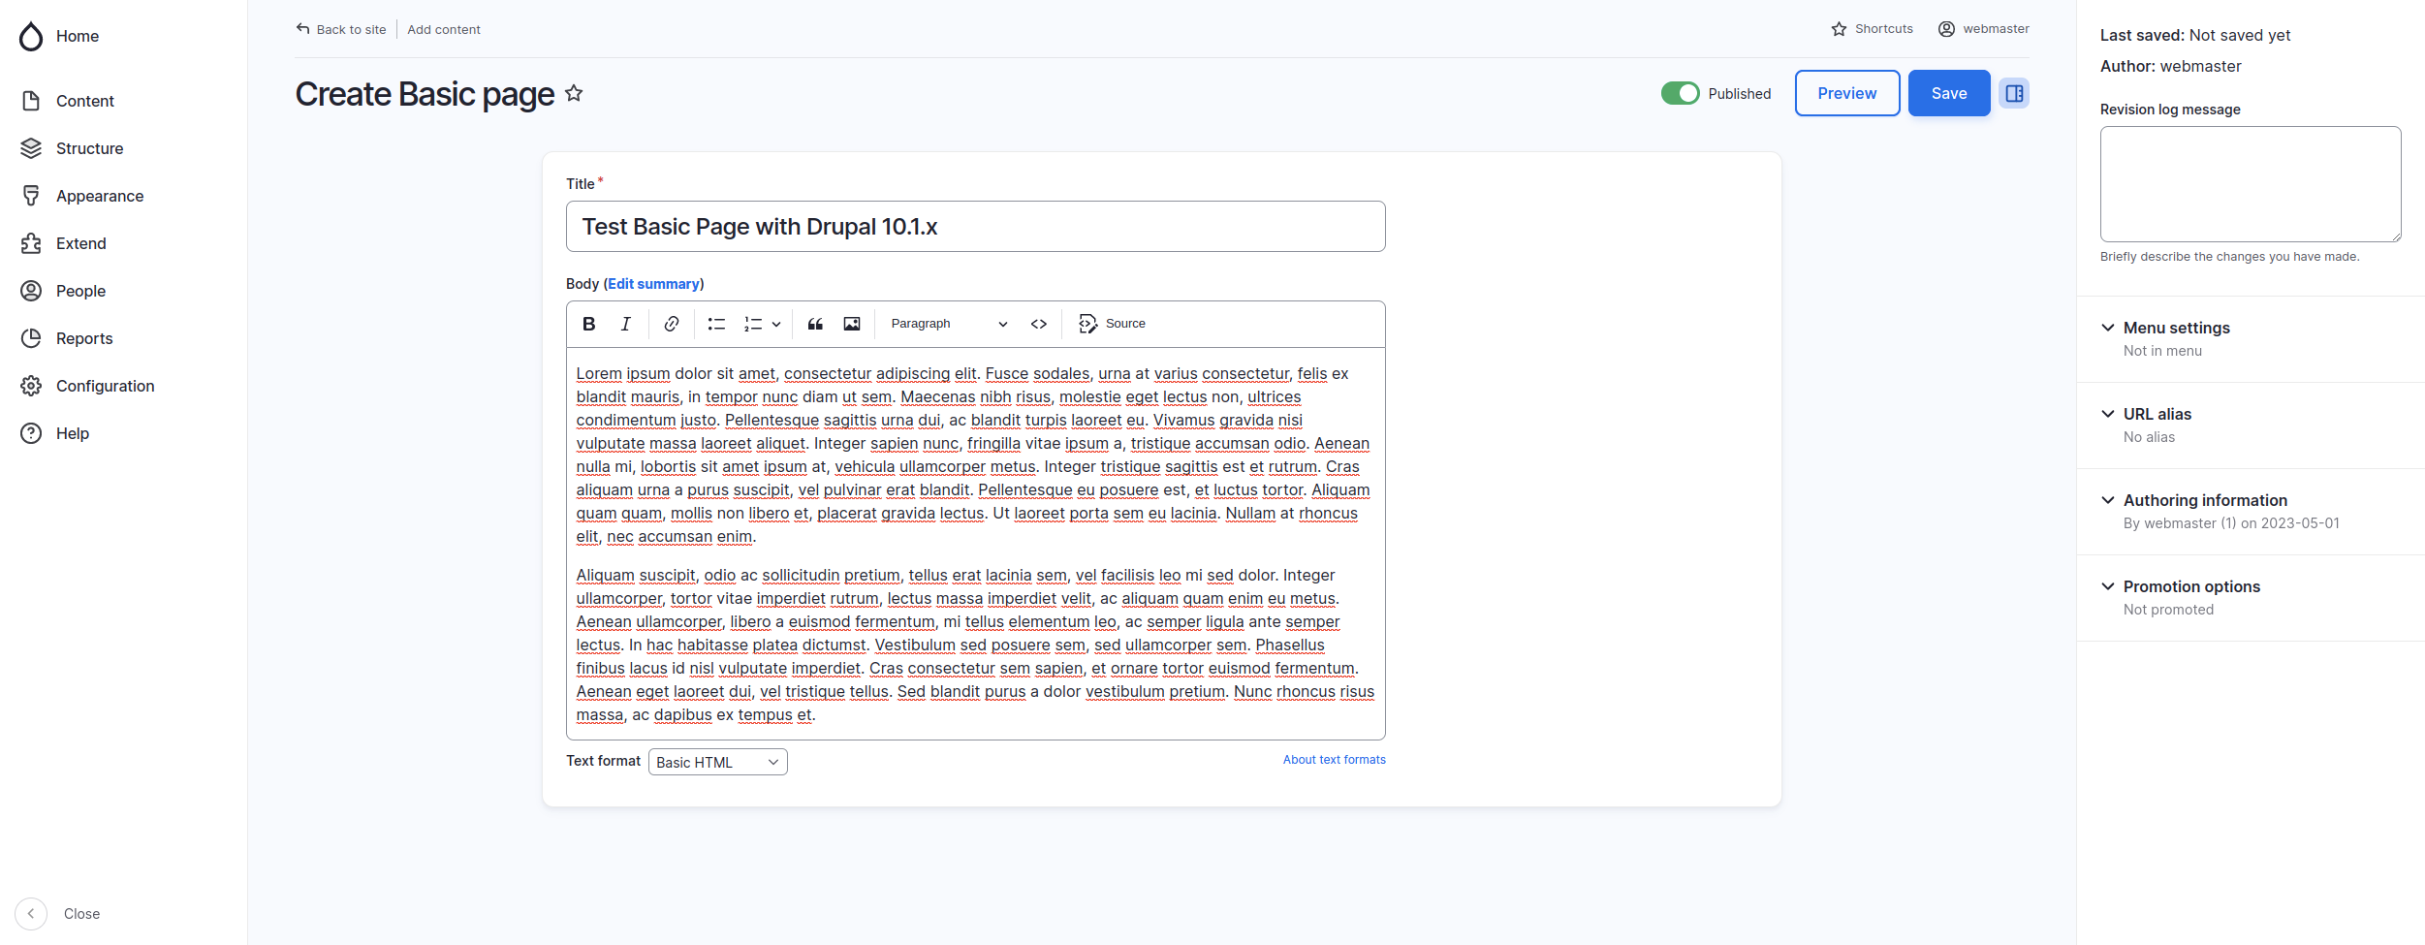Star the Create Basic page shortcut
Viewport: 2425px width, 945px height.
click(x=574, y=93)
